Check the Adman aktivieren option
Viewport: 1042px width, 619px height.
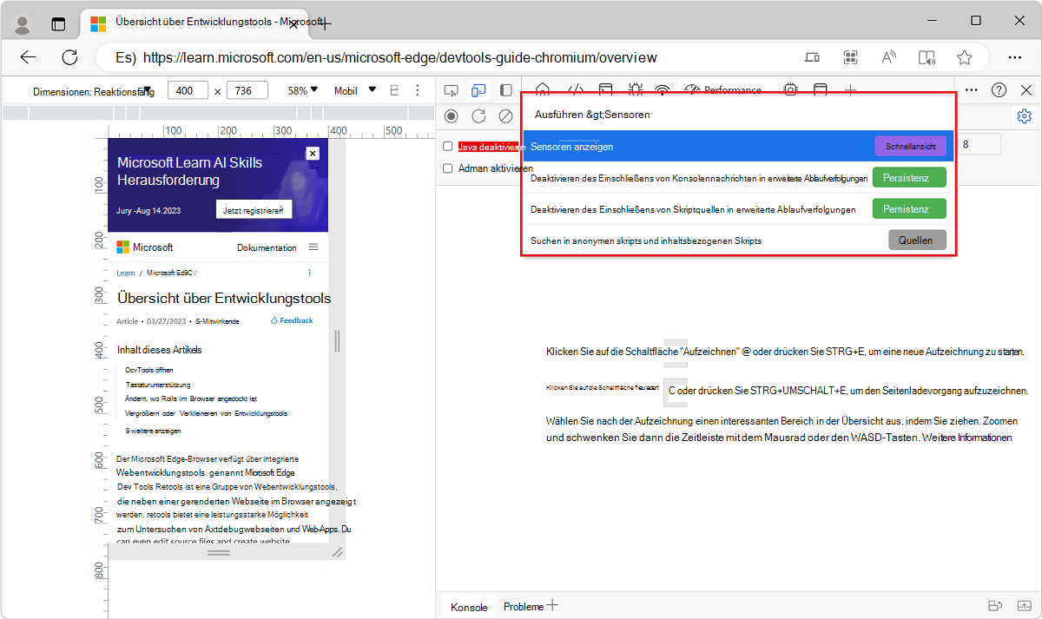pos(446,168)
